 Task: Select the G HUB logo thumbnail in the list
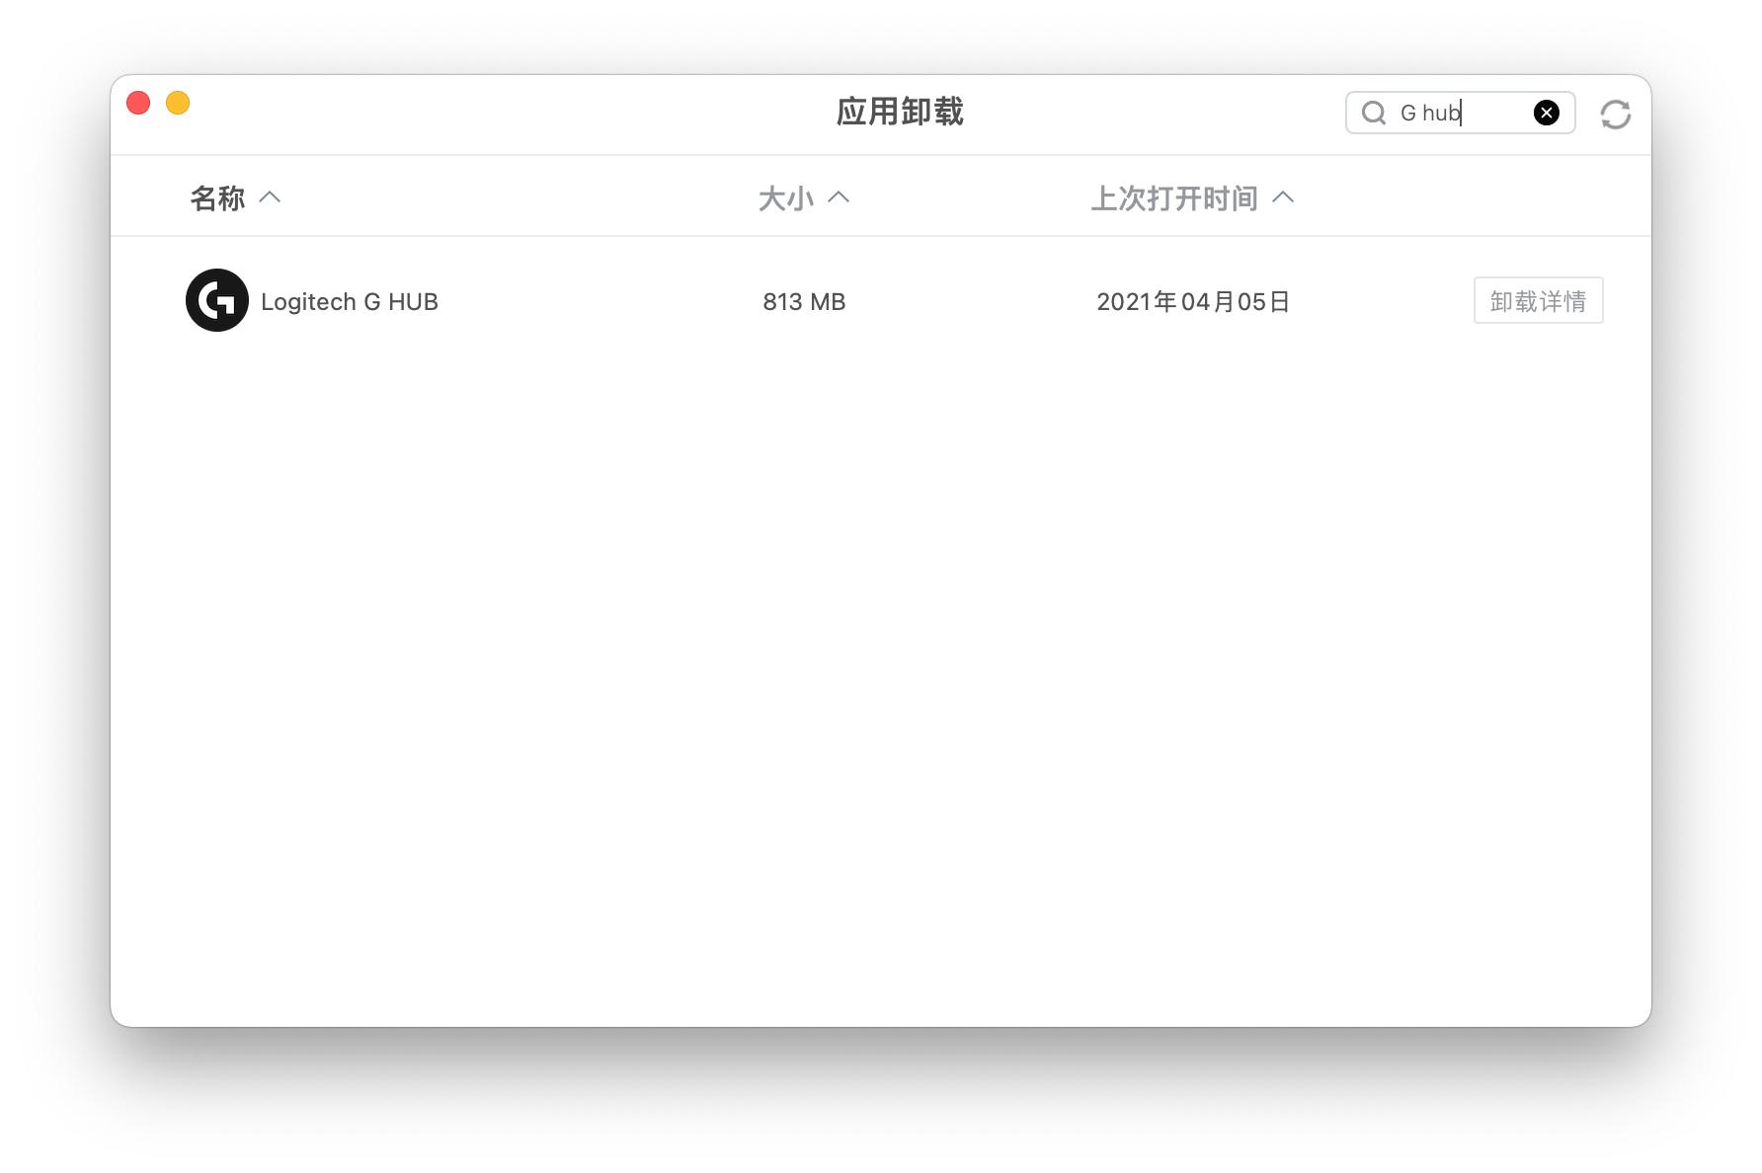[216, 300]
